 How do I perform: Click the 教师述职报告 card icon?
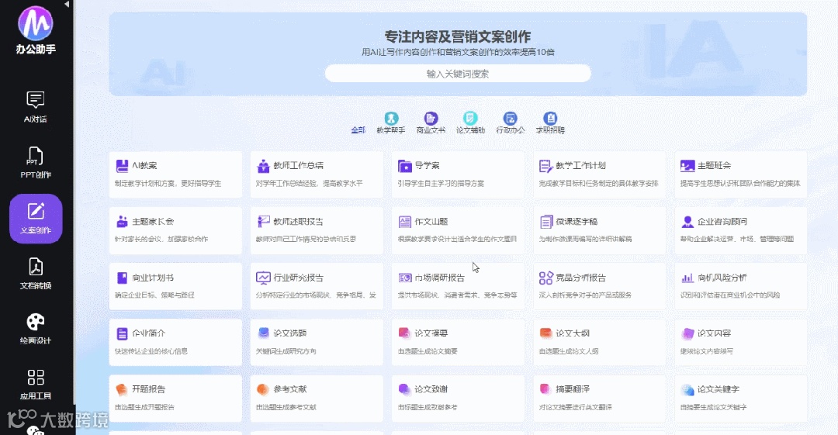(x=263, y=221)
